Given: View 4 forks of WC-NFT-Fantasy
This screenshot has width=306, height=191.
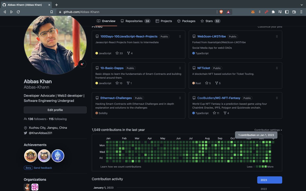Looking at the screenshot, I should 226,113.
